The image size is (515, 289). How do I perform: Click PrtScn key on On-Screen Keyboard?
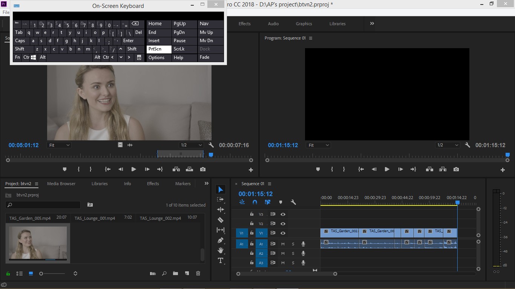tap(159, 49)
